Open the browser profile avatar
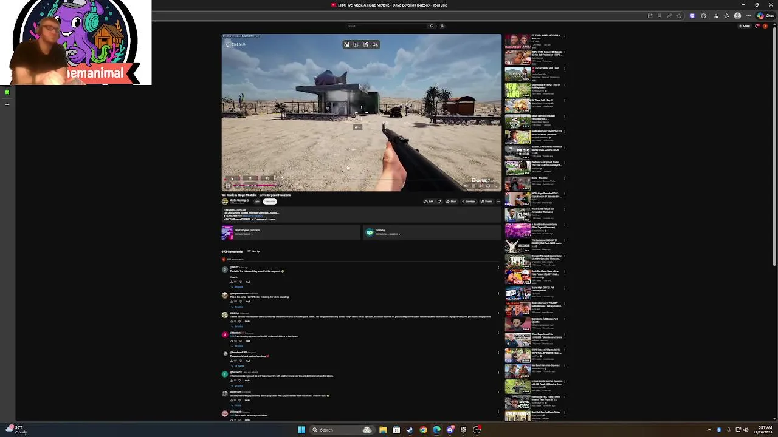This screenshot has width=778, height=437. (x=738, y=16)
